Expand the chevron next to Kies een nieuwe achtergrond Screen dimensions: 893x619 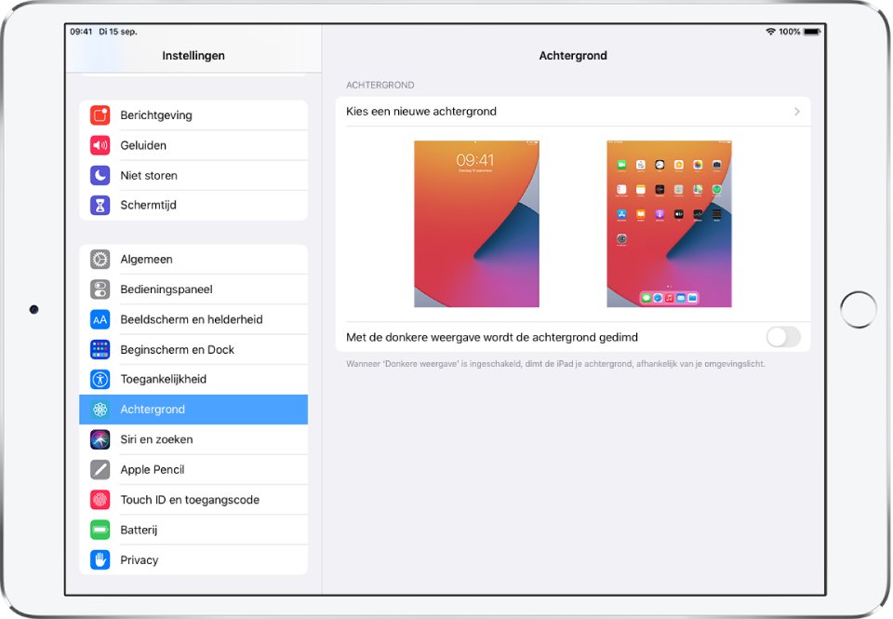point(796,111)
